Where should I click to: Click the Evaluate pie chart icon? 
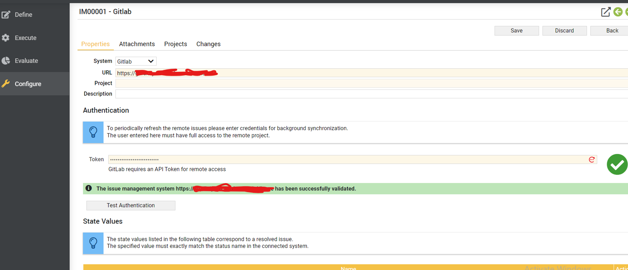6,61
